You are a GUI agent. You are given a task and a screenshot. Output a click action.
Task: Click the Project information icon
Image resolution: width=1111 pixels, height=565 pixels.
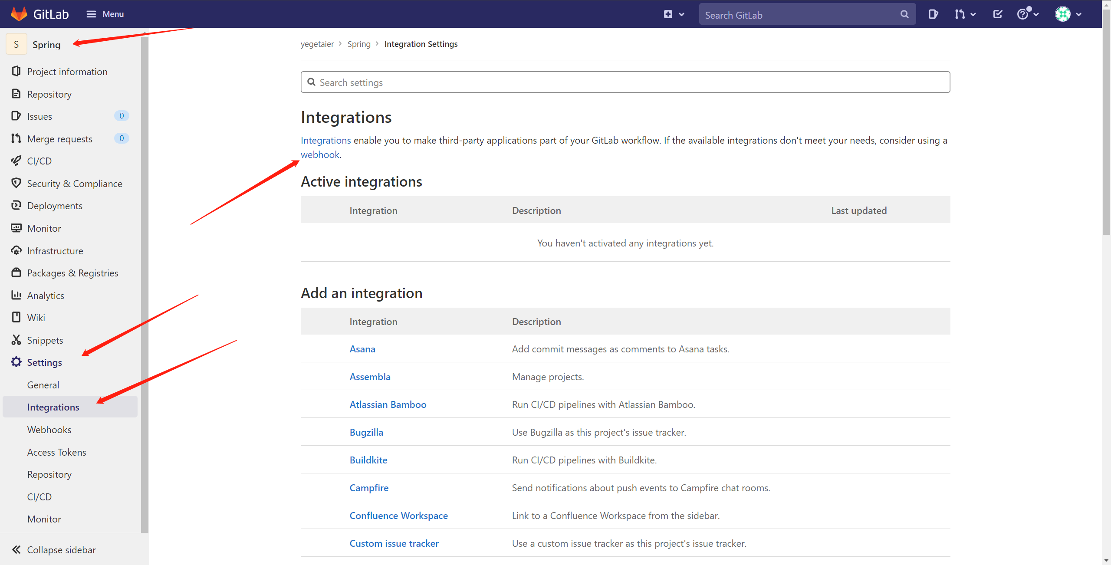(16, 71)
